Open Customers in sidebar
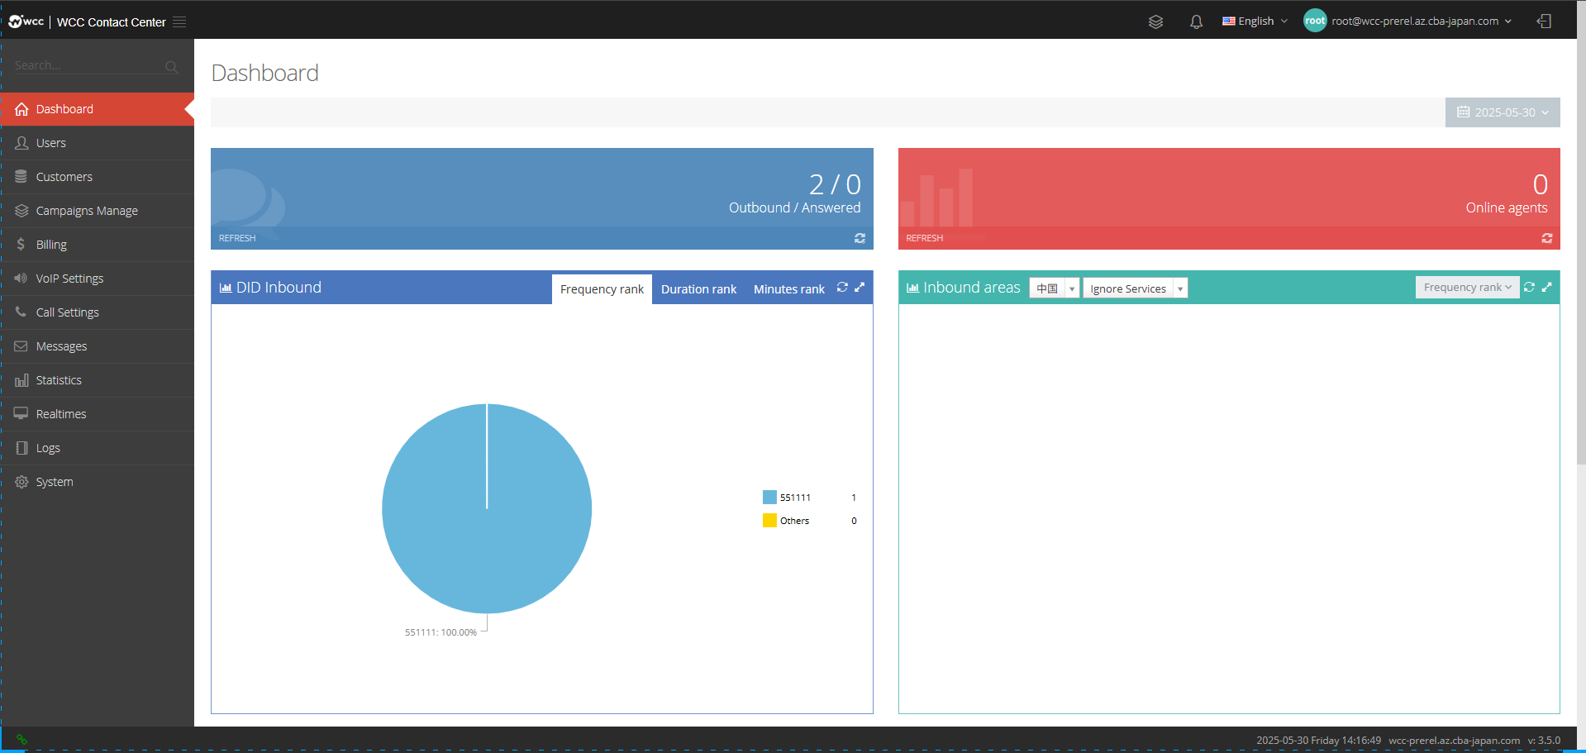This screenshot has height=753, width=1586. coord(98,177)
